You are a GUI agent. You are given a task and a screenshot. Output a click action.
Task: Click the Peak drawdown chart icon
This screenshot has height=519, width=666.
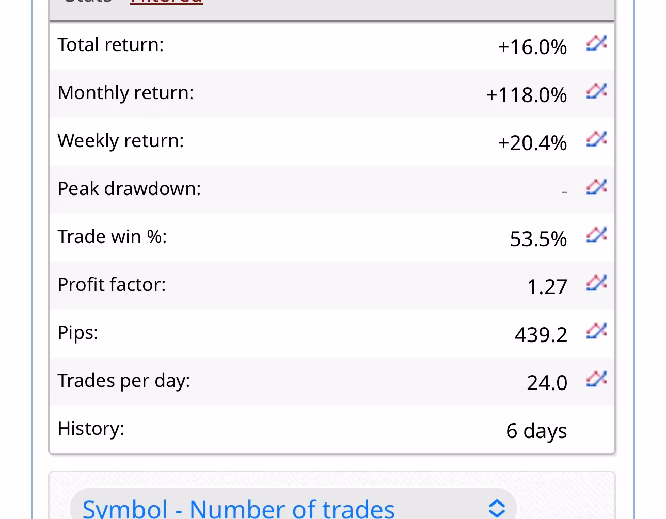pos(596,187)
